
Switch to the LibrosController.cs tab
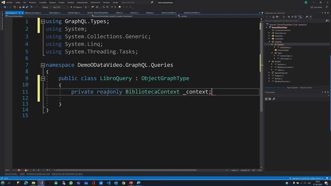pyautogui.click(x=169, y=13)
